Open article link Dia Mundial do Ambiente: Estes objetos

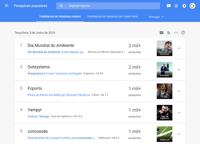pyautogui.click(x=56, y=52)
